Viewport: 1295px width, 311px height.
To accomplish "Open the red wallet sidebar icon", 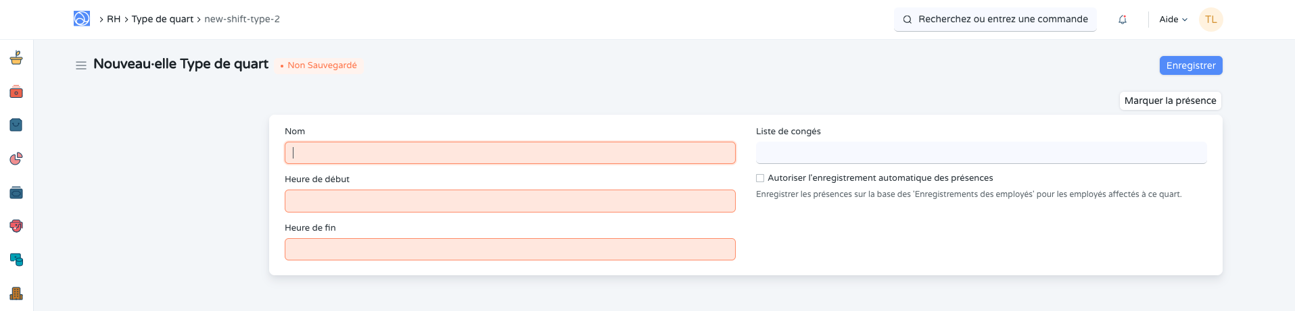I will point(16,92).
